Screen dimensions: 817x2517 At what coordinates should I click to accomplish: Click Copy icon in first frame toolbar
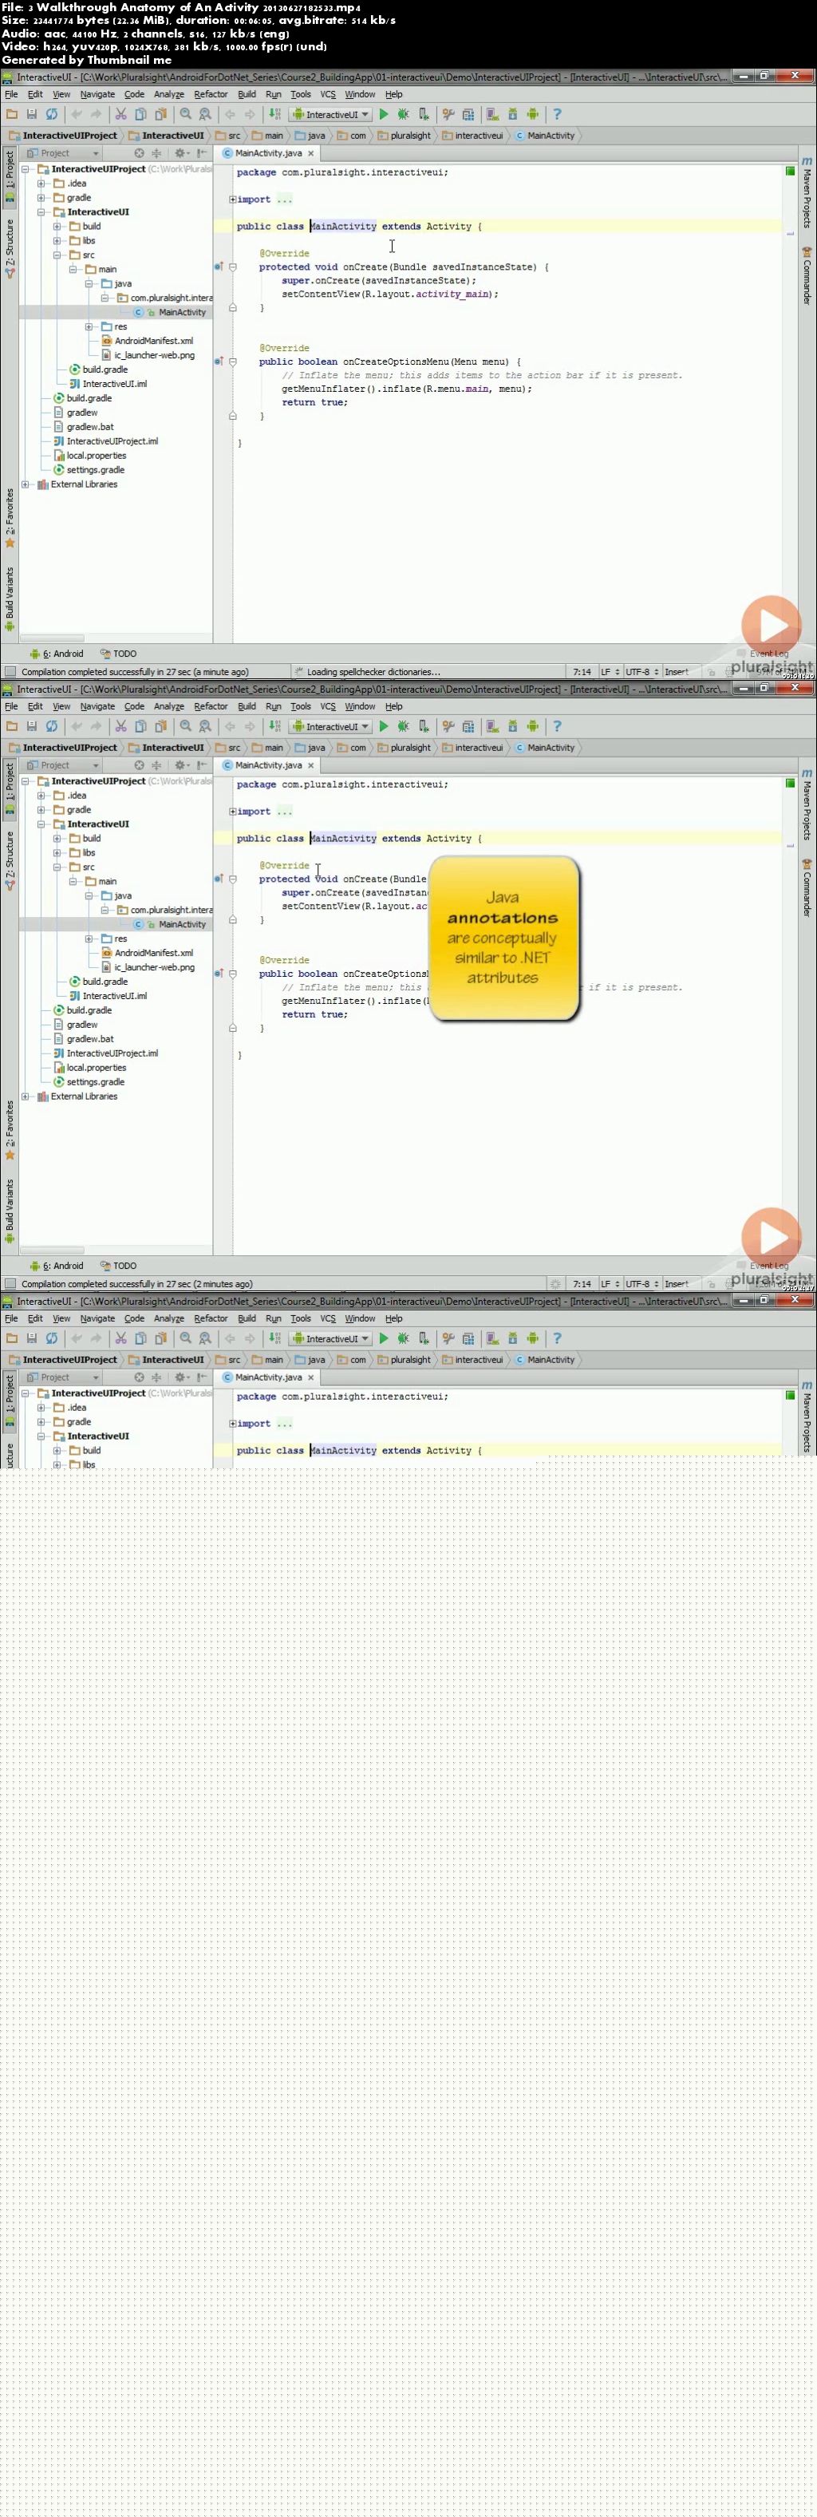pos(140,114)
